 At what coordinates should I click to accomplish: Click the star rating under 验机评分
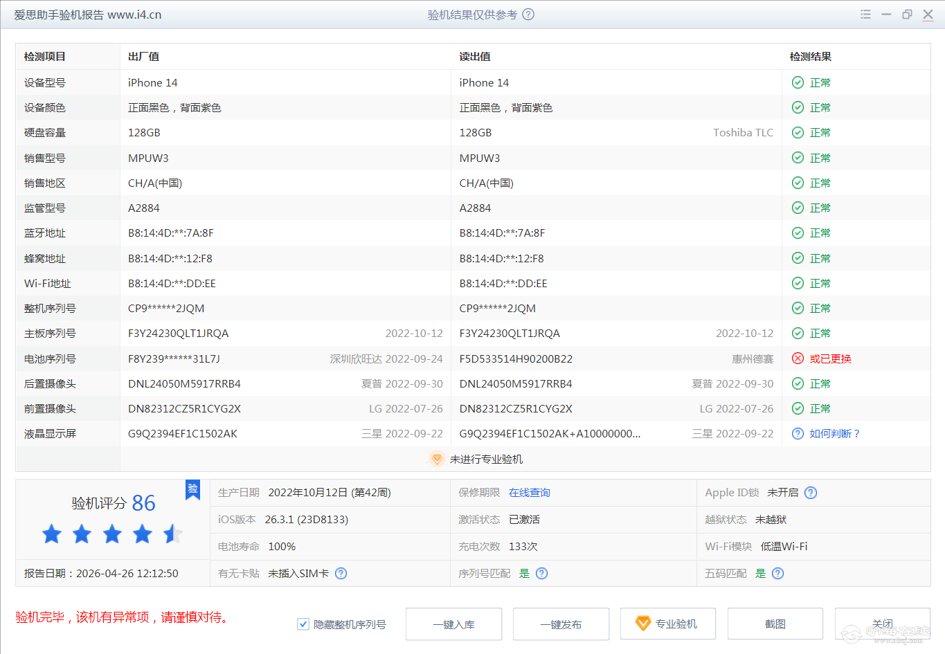112,534
